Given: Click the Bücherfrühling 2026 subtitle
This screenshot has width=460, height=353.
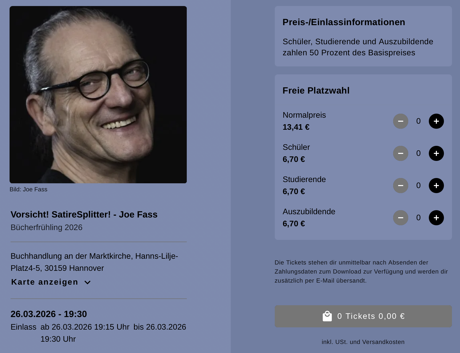Looking at the screenshot, I should click(x=47, y=227).
